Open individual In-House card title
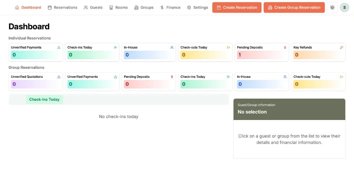 (x=131, y=48)
